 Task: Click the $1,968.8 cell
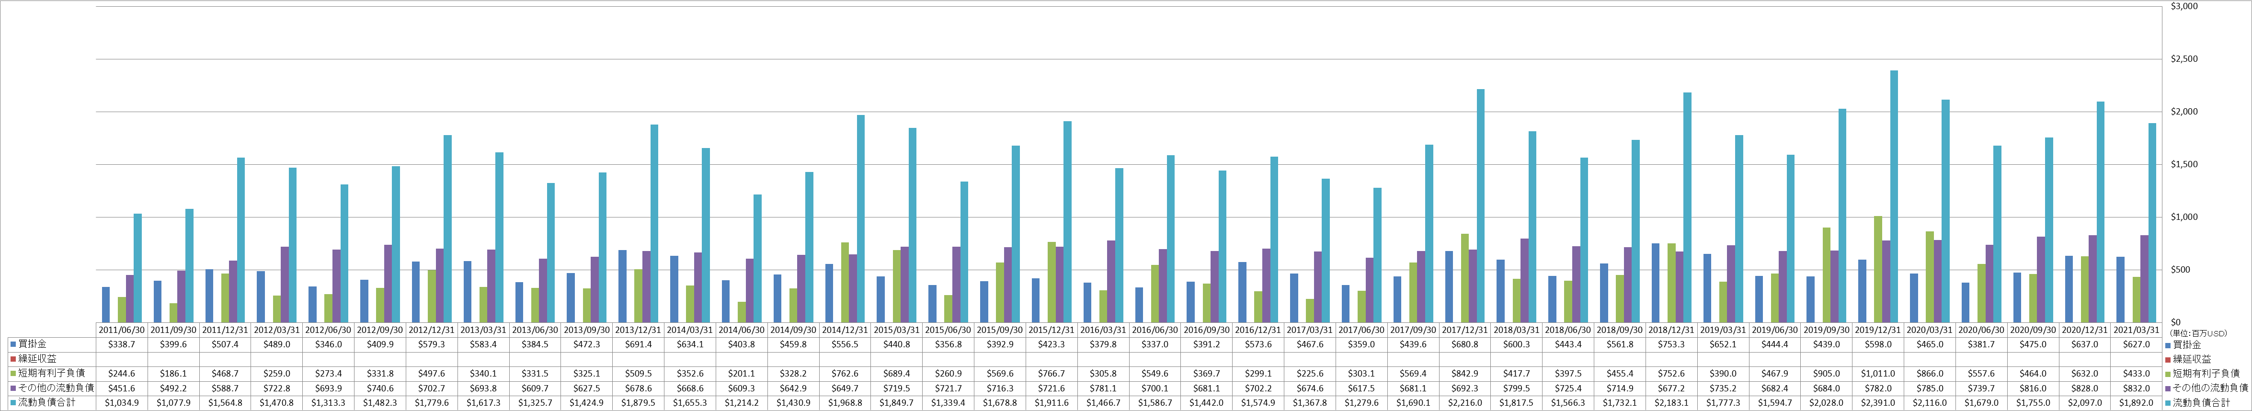coord(845,403)
